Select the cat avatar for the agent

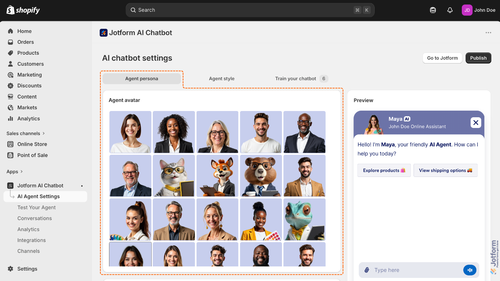174,176
